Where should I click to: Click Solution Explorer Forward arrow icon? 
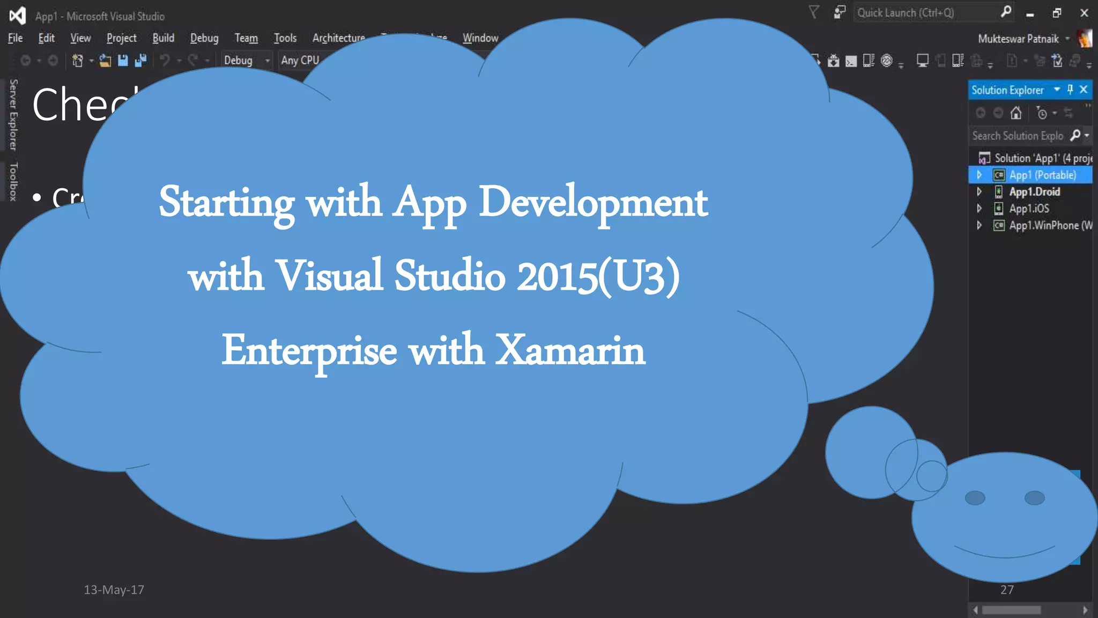tap(998, 113)
